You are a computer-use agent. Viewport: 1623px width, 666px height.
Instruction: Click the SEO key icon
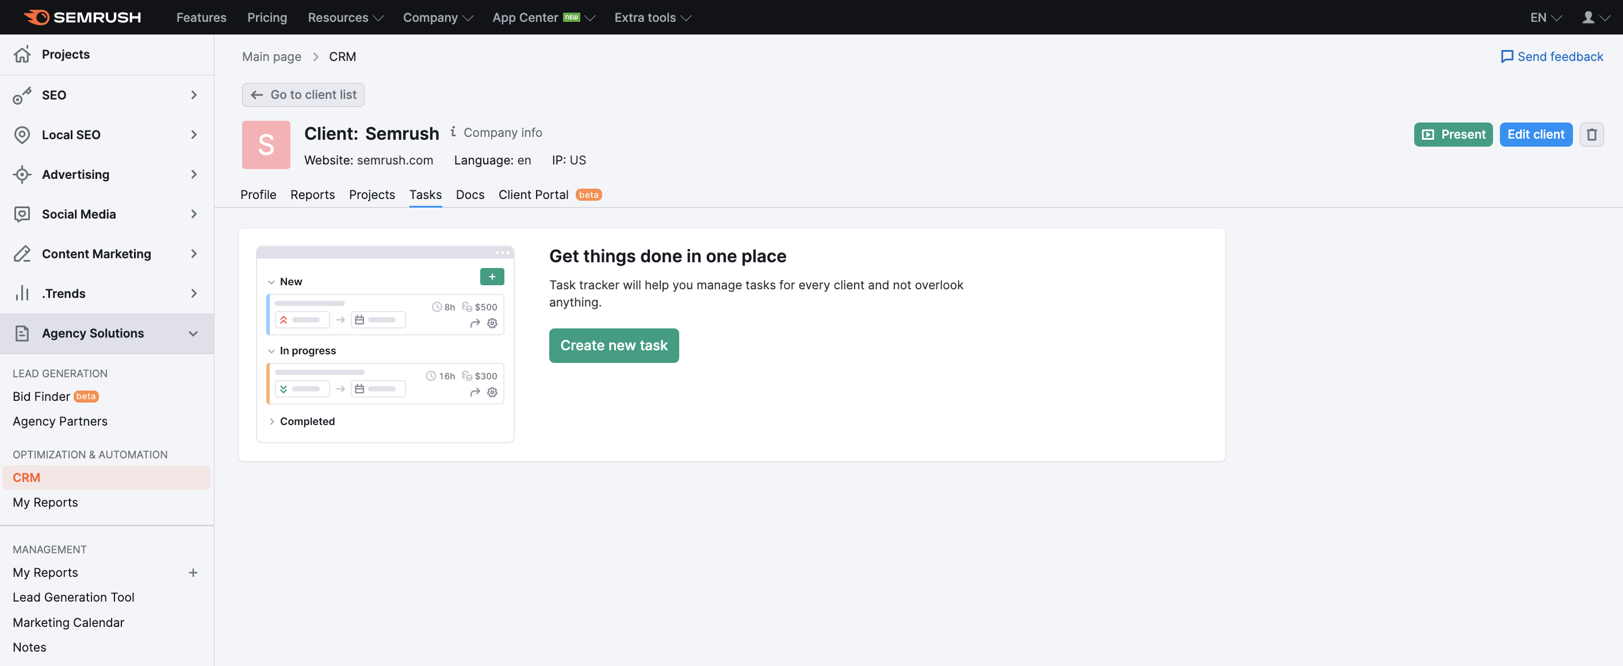22,95
